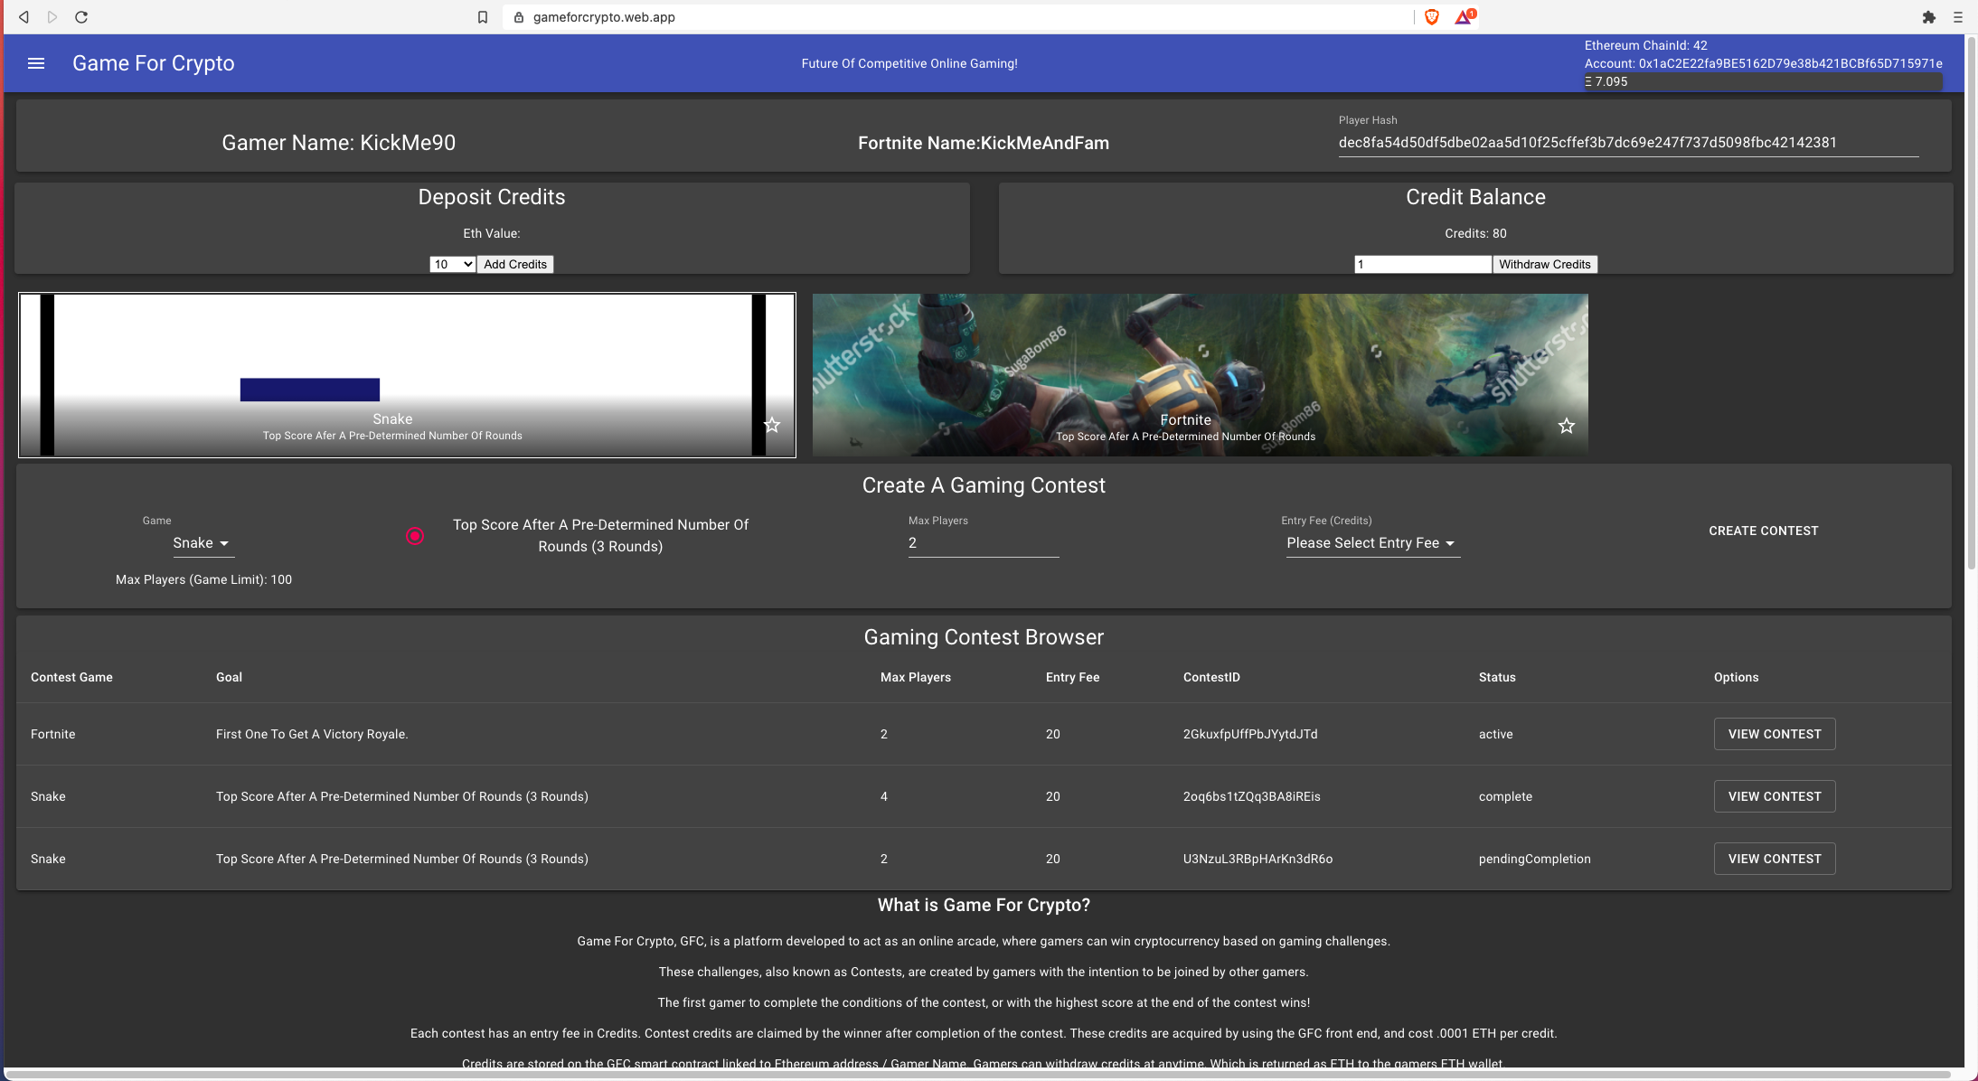Open Brave Rewards triangle icon
Screen dimensions: 1978x1081
click(1463, 17)
